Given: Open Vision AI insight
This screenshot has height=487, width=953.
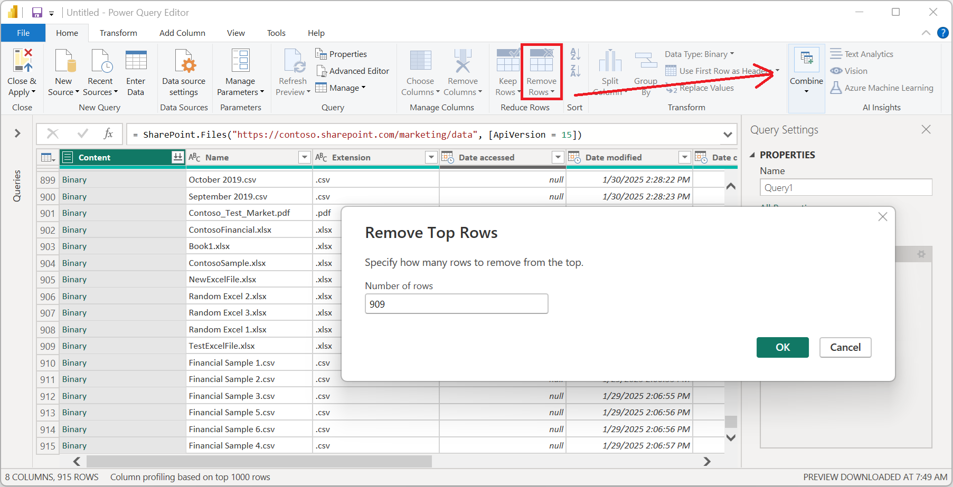Looking at the screenshot, I should click(x=849, y=71).
